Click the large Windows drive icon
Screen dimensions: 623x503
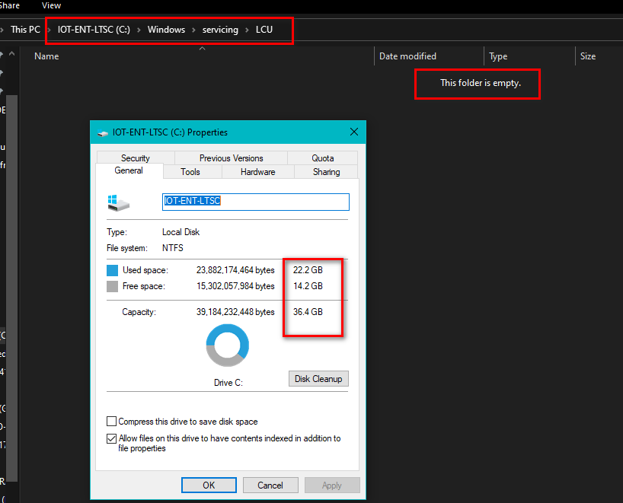tap(118, 203)
